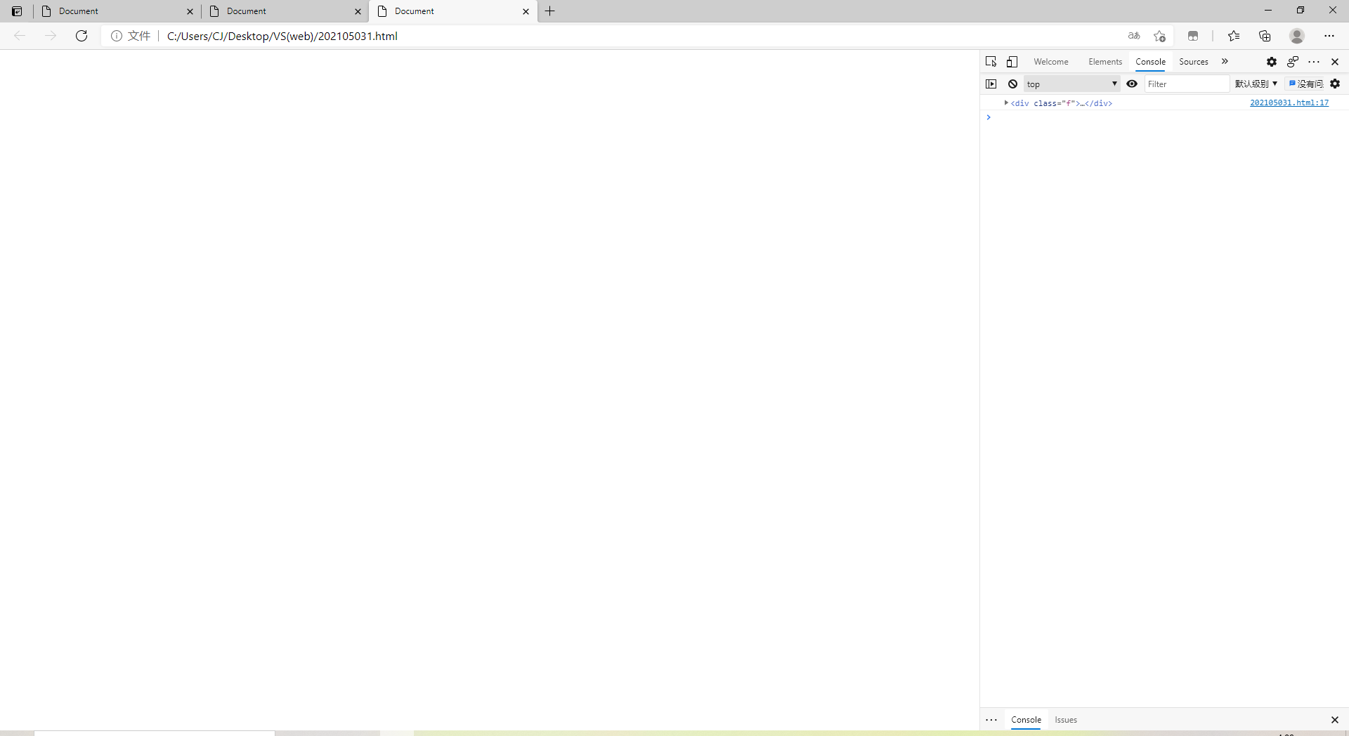Open console settings gear beside issues counter
1349x736 pixels.
pyautogui.click(x=1335, y=84)
